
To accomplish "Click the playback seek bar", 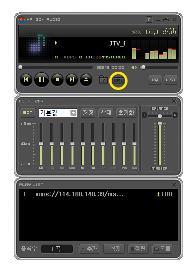I will [x=56, y=67].
